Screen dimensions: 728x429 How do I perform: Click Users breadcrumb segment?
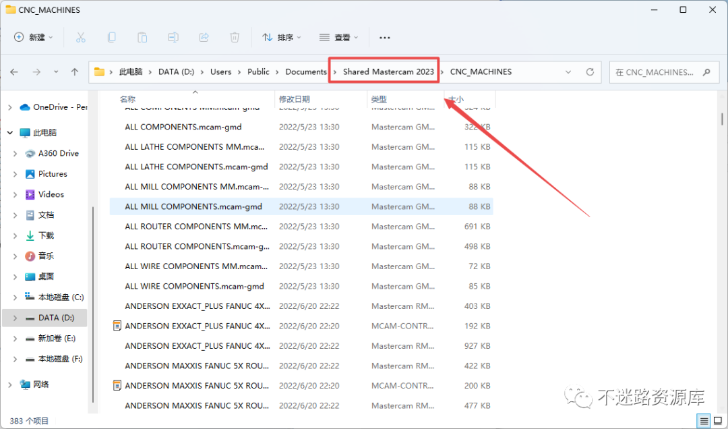220,72
